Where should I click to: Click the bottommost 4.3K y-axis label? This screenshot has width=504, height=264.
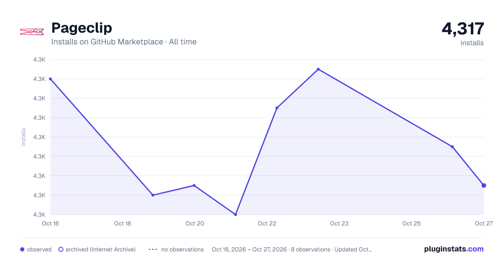tap(39, 215)
